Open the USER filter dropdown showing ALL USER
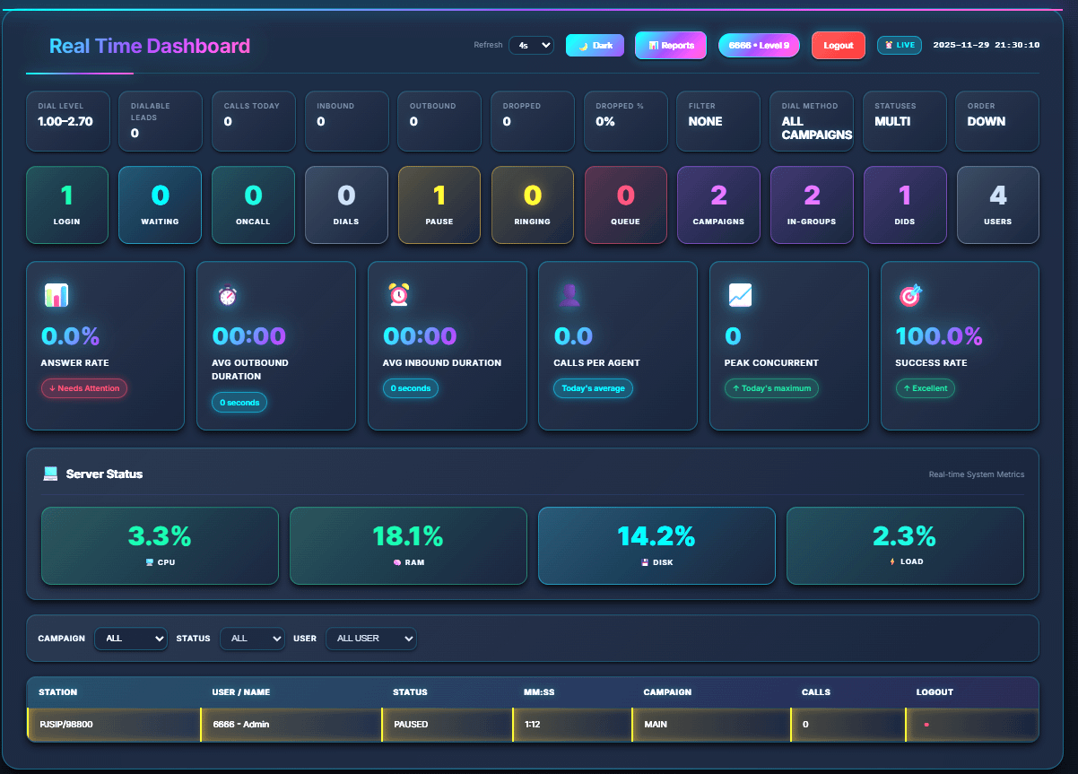 pos(371,639)
